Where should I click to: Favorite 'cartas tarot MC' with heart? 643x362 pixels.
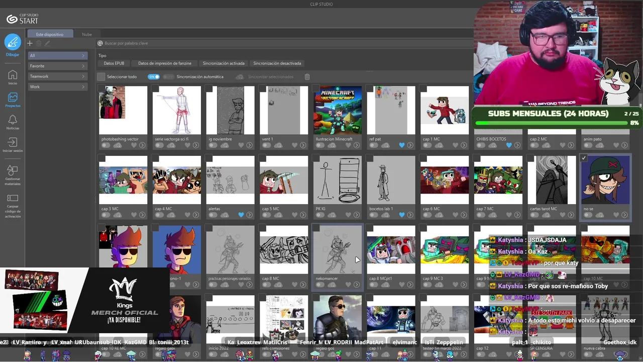(x=562, y=215)
